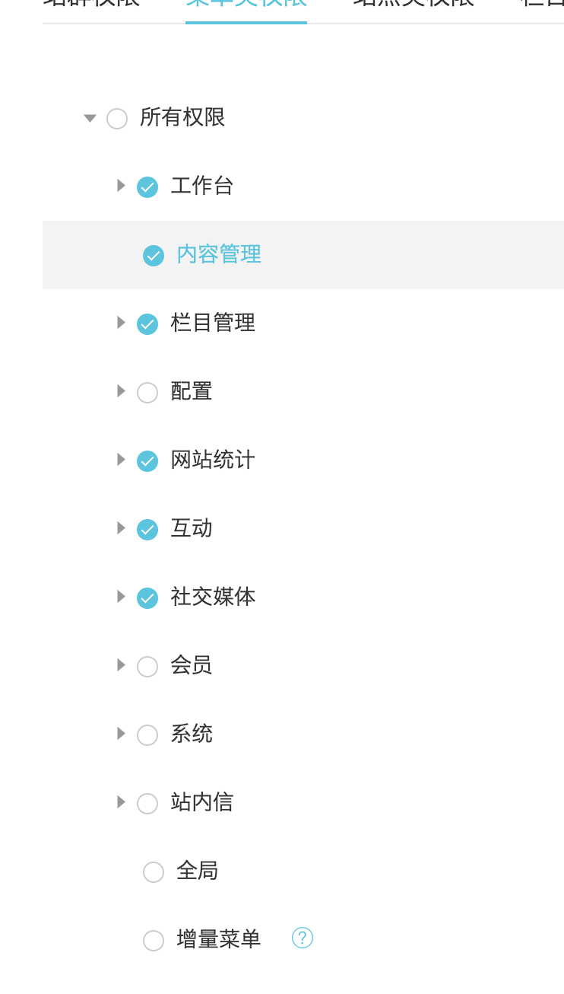Check the 所有权限 checkbox
Viewport: 564px width, 994px height.
(117, 119)
